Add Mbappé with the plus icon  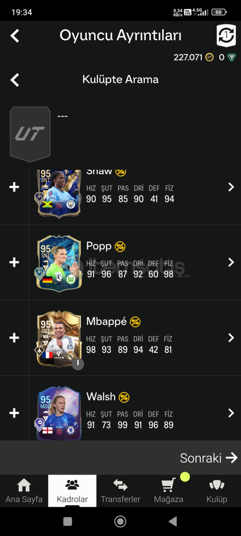14,338
